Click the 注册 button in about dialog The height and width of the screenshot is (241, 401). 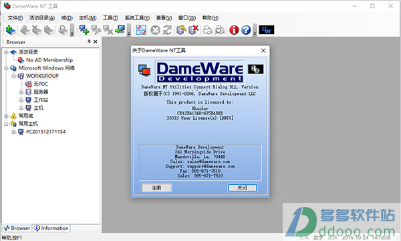pyautogui.click(x=156, y=187)
